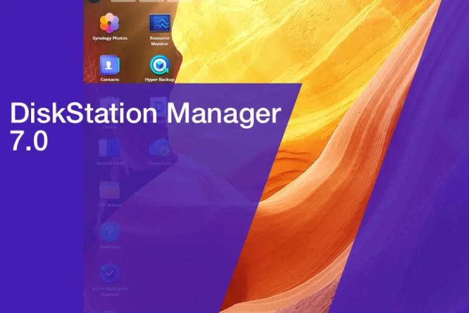Open the dimmed File Station folder icon

point(110,190)
